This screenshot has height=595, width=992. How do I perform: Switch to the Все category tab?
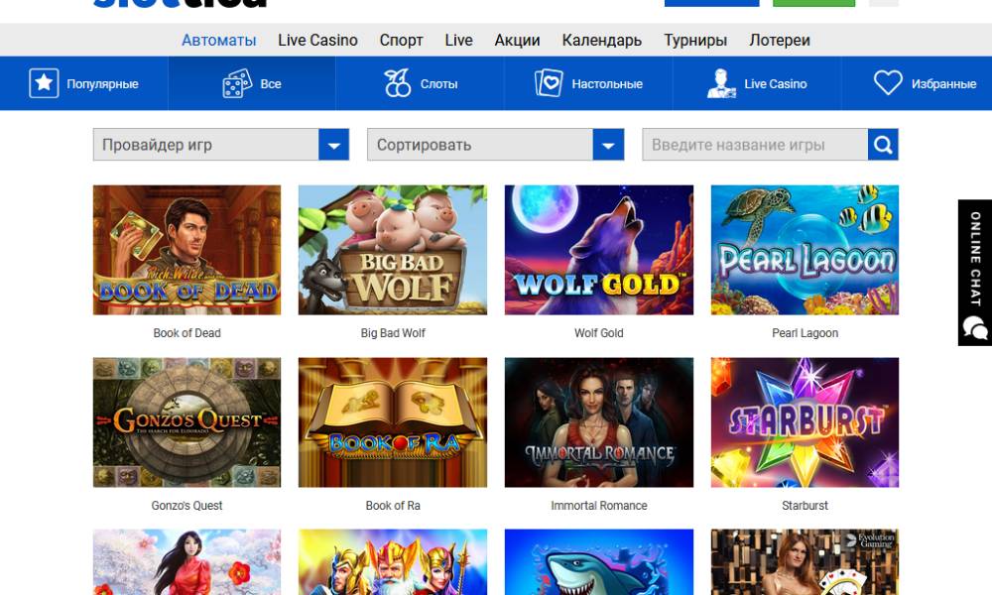click(252, 83)
